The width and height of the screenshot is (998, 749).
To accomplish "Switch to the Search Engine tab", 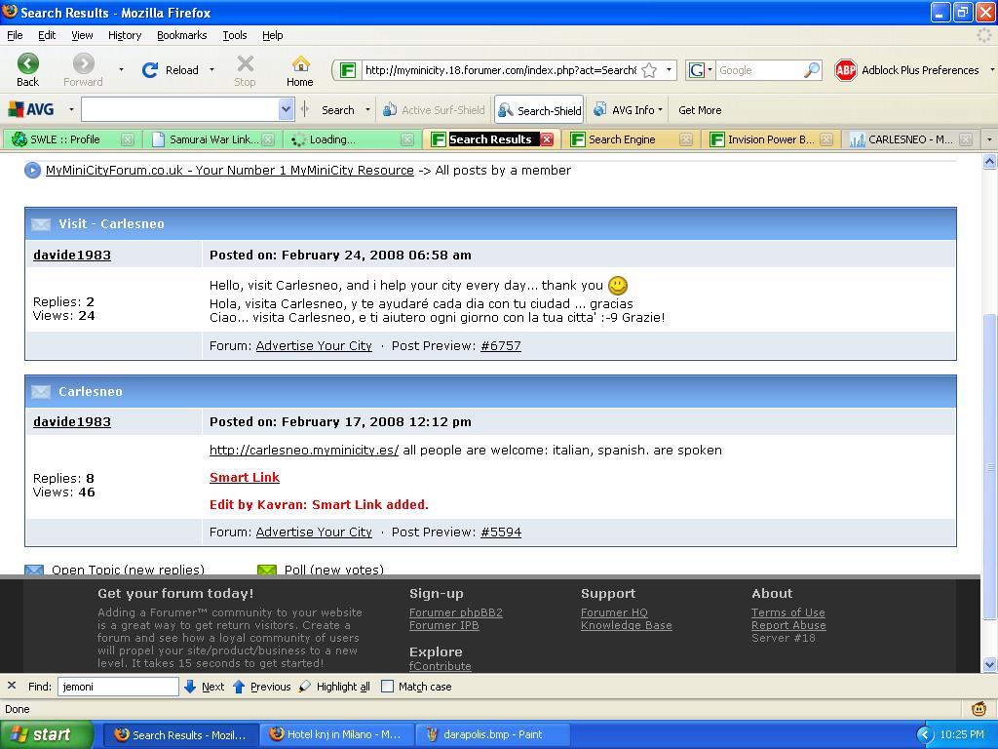I will tap(621, 139).
